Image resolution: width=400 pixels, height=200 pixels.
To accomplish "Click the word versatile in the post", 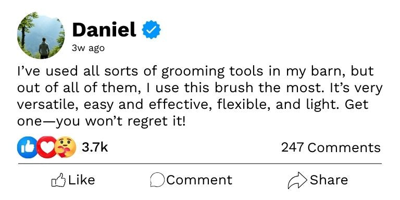I will tap(48, 105).
